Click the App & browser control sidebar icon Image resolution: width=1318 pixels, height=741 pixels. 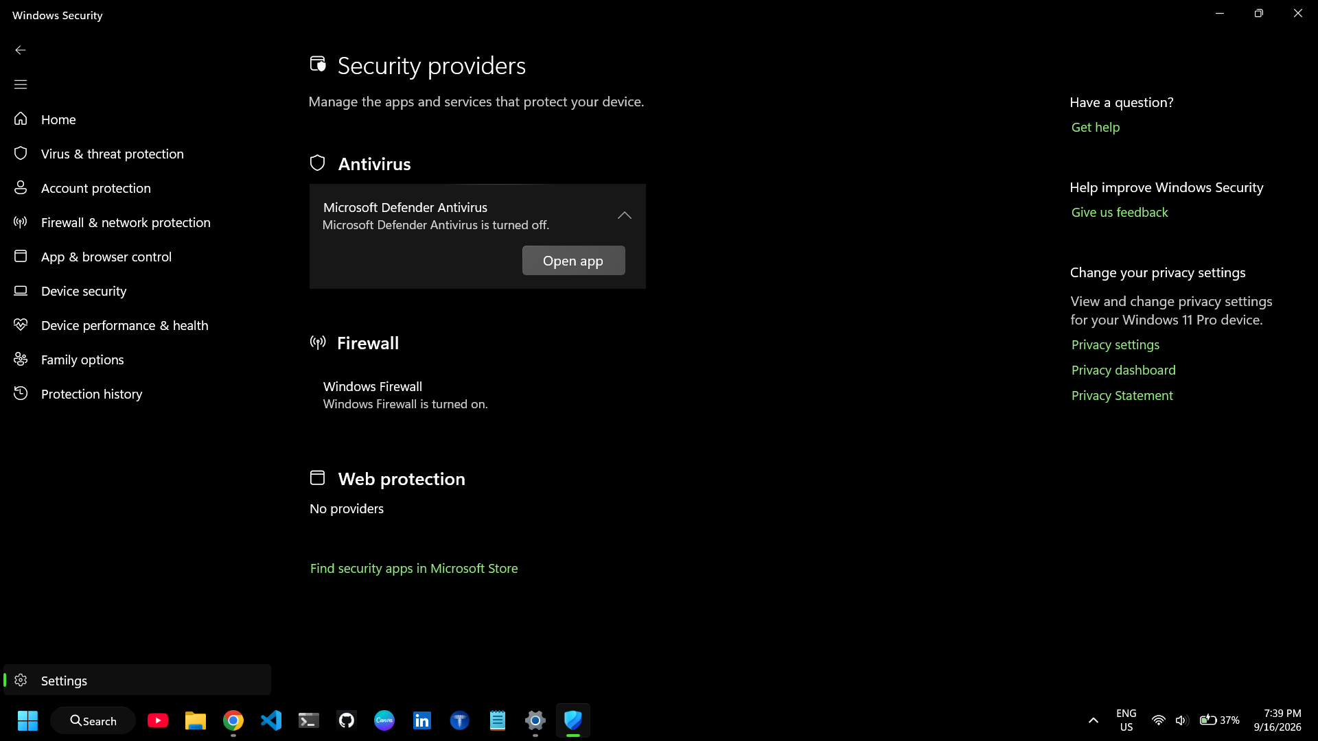[21, 256]
